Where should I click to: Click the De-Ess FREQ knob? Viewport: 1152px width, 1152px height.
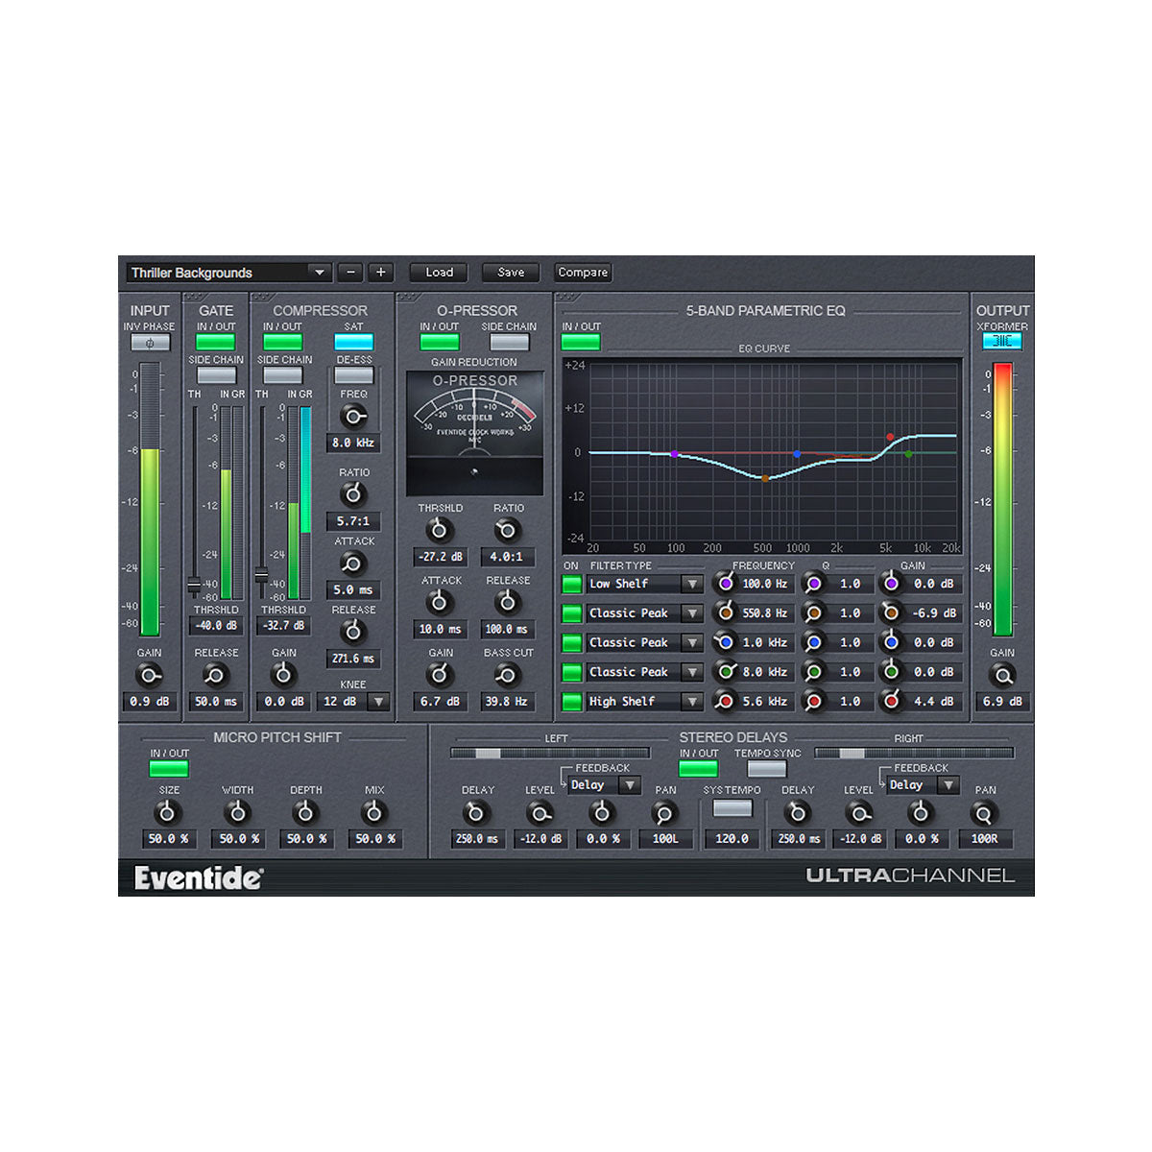click(x=353, y=414)
